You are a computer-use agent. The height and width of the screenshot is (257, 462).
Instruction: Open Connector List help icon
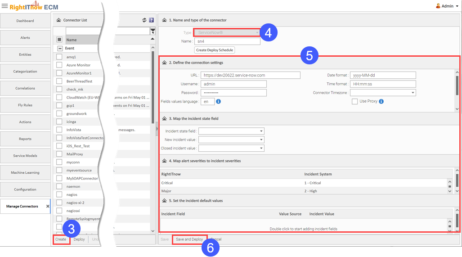152,20
